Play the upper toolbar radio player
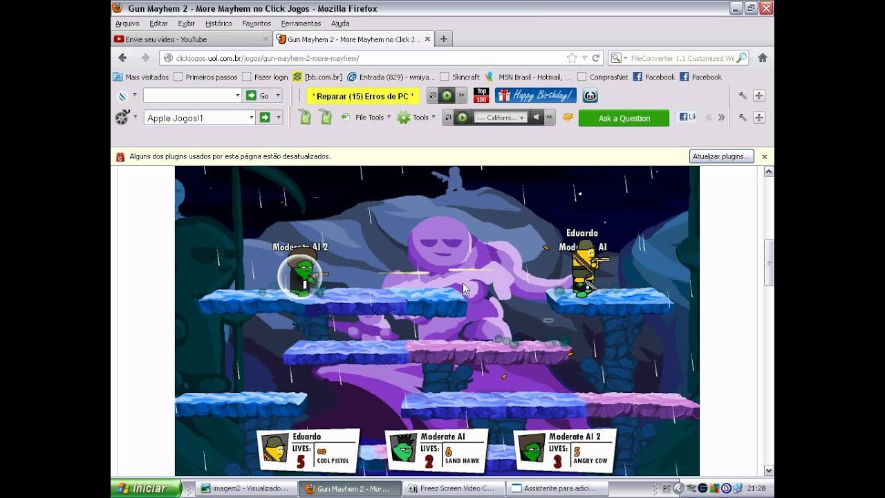Viewport: 885px width, 498px height. coord(447,96)
